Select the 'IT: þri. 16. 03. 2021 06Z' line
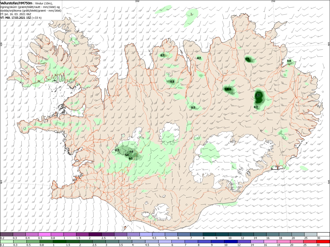Viewport: 330px width, 247px height. point(16,14)
